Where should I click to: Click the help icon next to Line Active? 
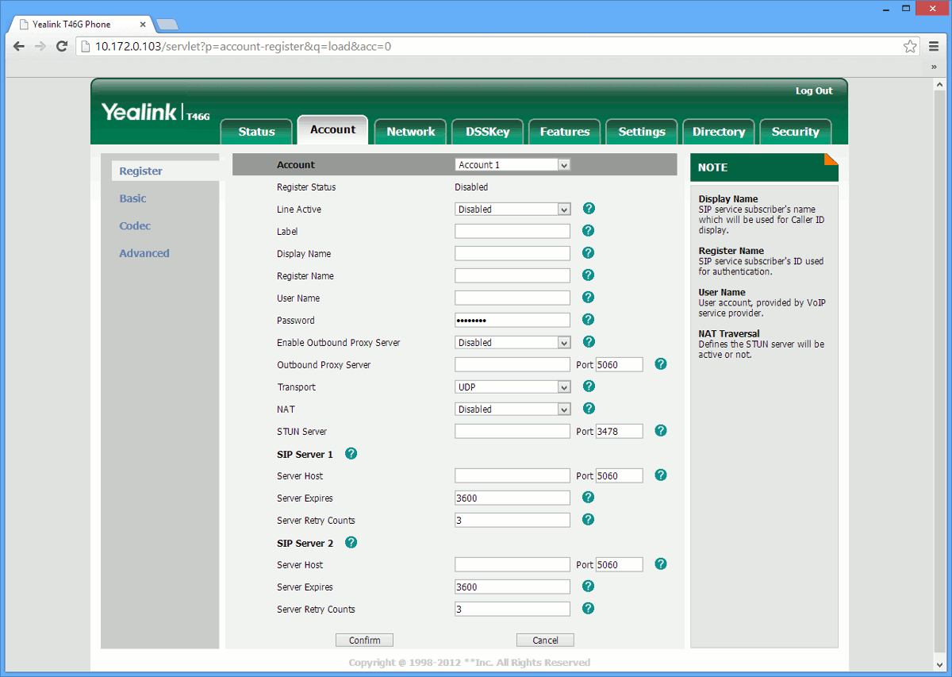click(589, 209)
